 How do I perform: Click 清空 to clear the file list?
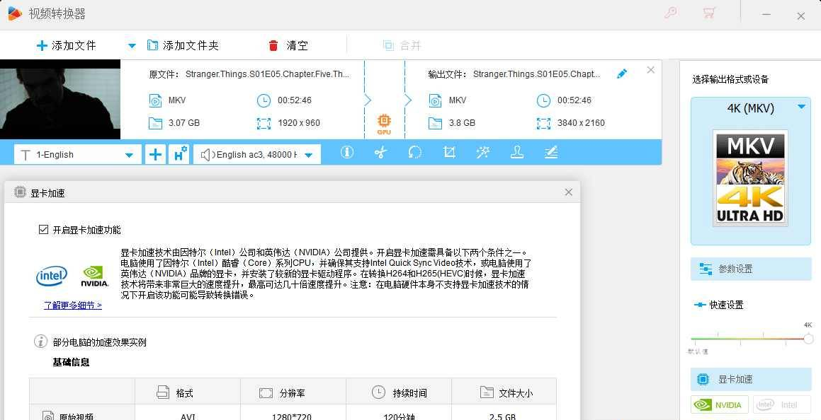tap(289, 46)
